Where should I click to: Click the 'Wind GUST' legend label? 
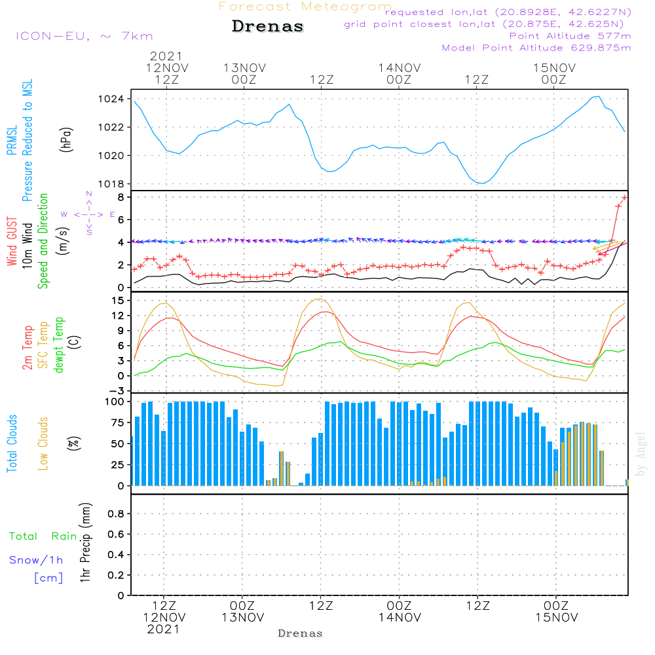click(12, 241)
